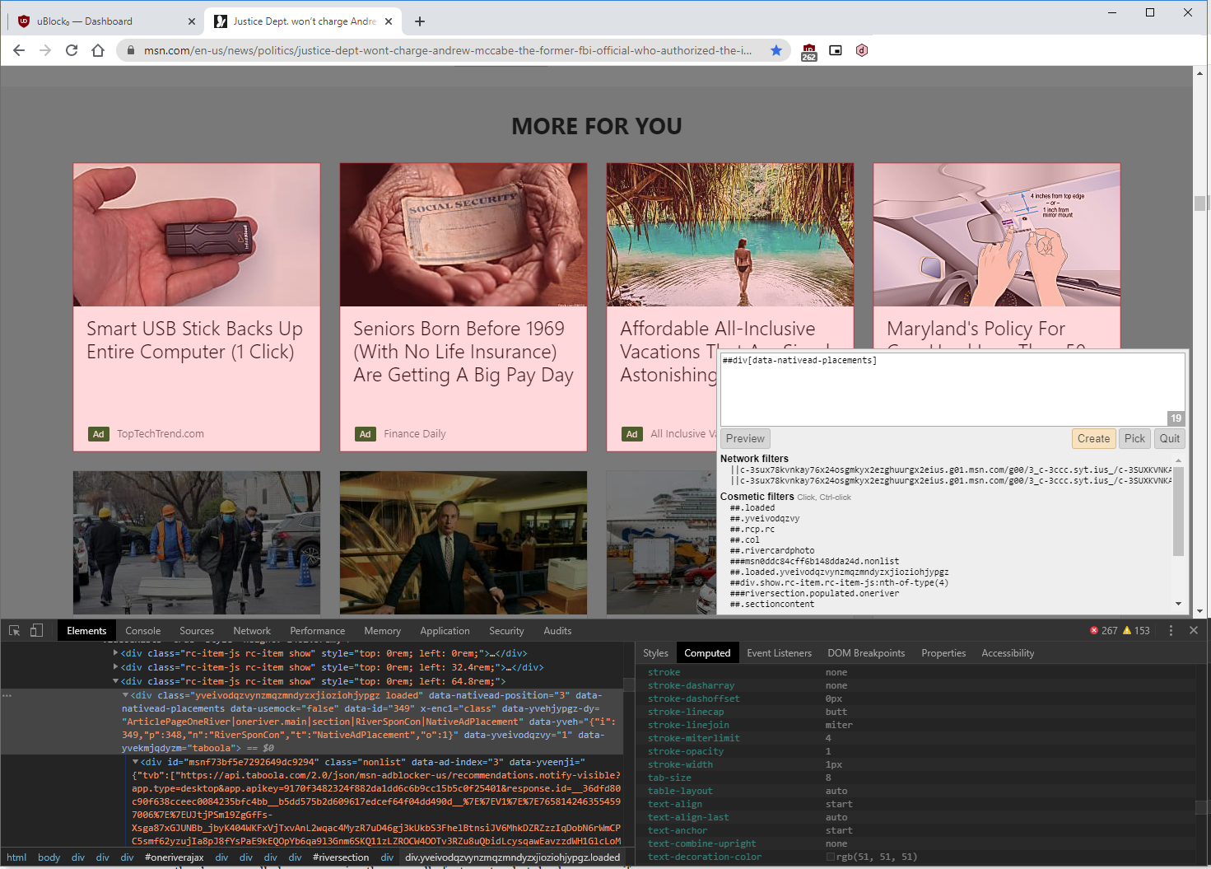Open the DevTools three-dot customize menu

click(1171, 630)
